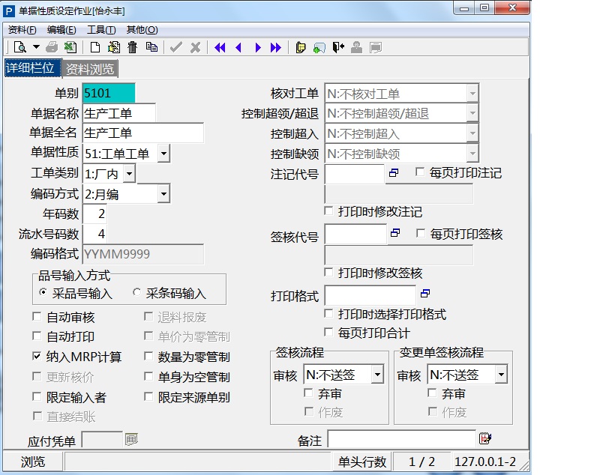Select the 采品号输入 radio button
612x475 pixels.
[x=43, y=292]
